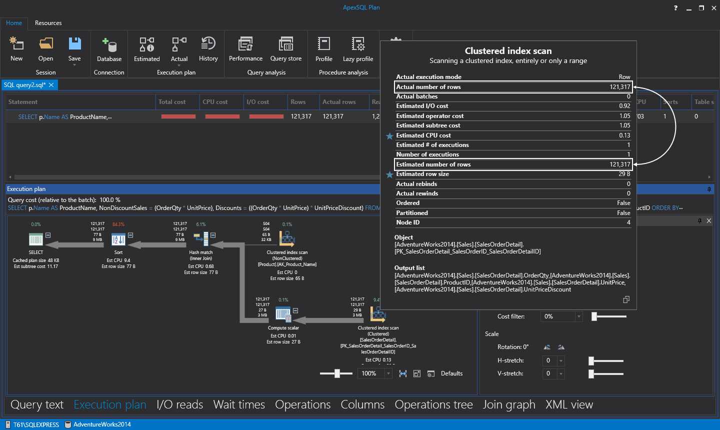Open the Cost filter 0% dropdown
Viewport: 720px width, 430px height.
click(x=579, y=316)
